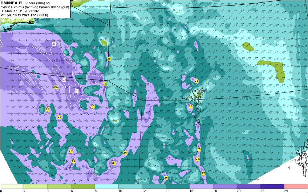308x193 pixels.
Task: Click the legend scale number '24'
Action: [286, 191]
